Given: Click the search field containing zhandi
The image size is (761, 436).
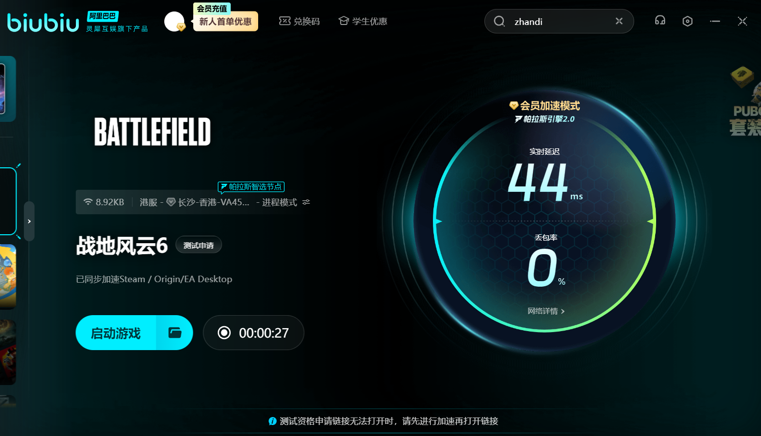Looking at the screenshot, I should [x=559, y=21].
